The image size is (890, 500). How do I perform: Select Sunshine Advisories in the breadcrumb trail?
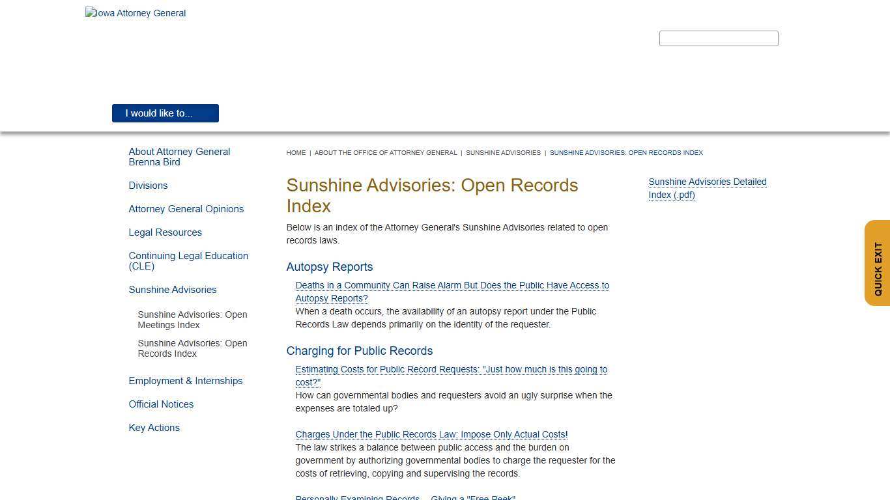tap(503, 152)
